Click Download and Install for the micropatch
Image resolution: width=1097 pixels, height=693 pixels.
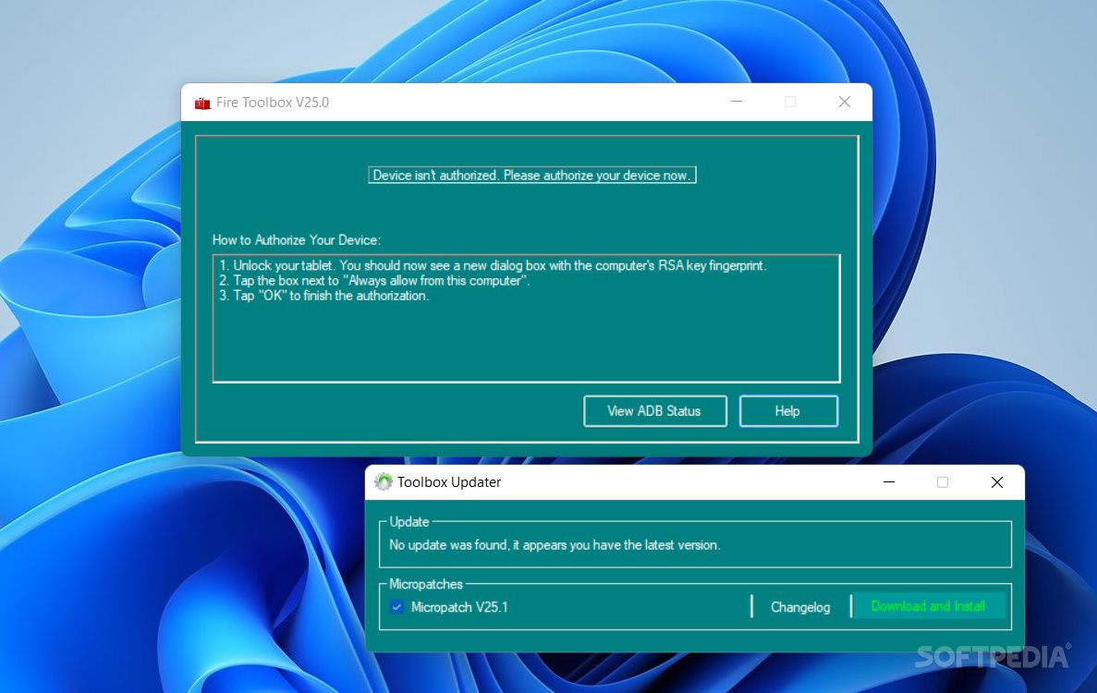(929, 605)
